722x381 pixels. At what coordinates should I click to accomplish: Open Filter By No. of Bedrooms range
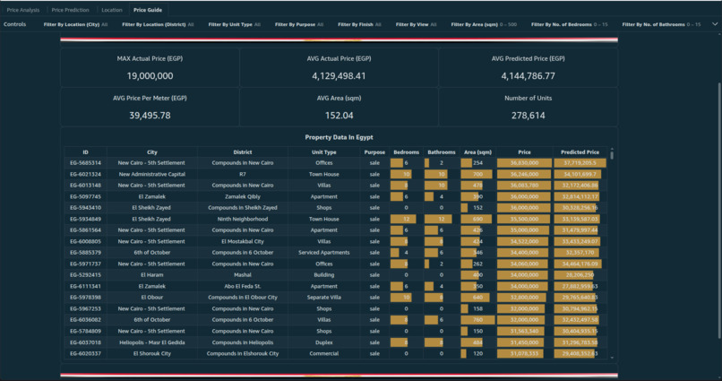(x=570, y=24)
